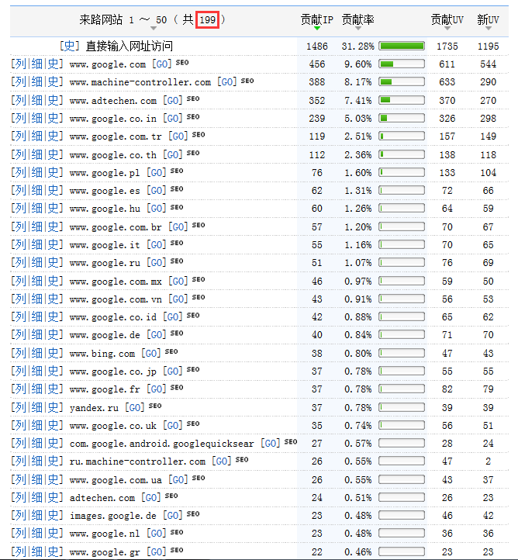Open SEO icon for www.google.com.tr
The image size is (518, 560).
(x=199, y=135)
